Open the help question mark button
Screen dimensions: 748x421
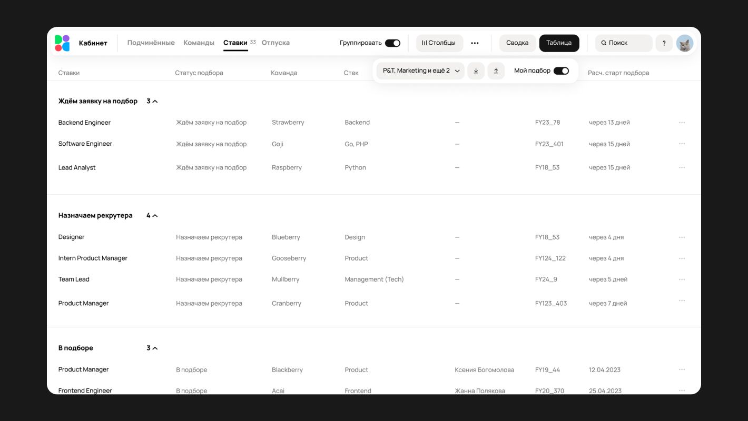tap(664, 43)
